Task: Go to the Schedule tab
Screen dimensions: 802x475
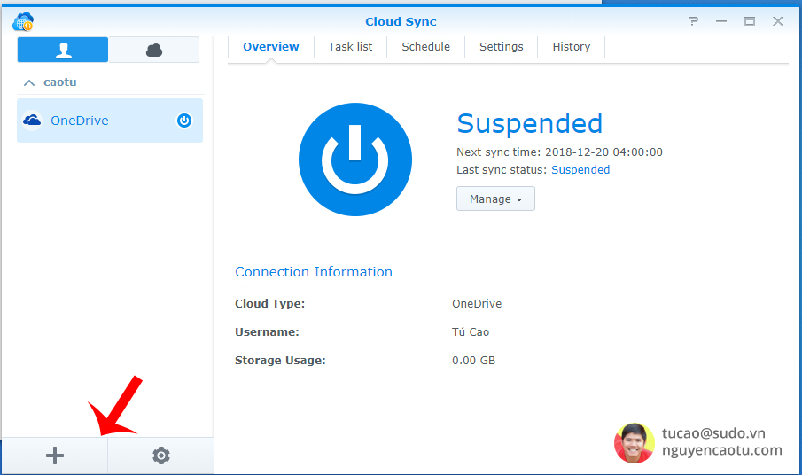Action: [425, 47]
